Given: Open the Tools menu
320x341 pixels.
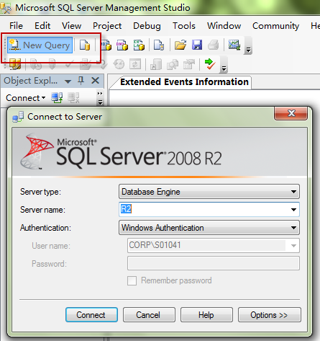Looking at the screenshot, I should (184, 26).
